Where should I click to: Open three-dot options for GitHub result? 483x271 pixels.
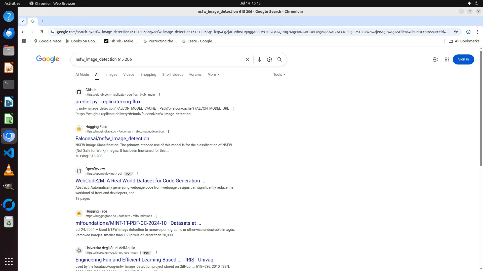click(x=159, y=95)
